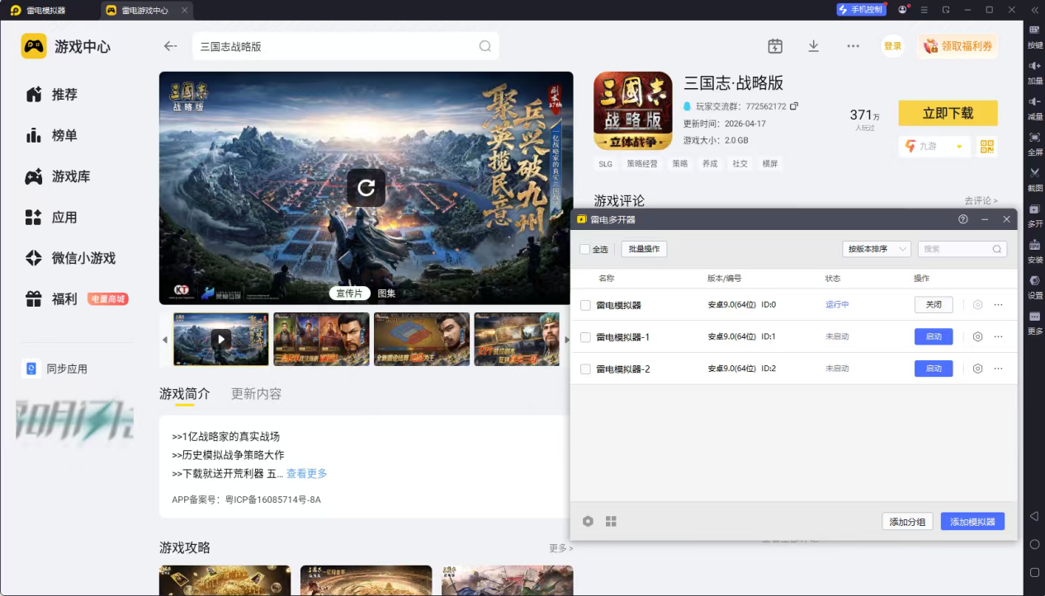Click the Android back triangle button
This screenshot has width=1045, height=596.
click(x=1034, y=516)
